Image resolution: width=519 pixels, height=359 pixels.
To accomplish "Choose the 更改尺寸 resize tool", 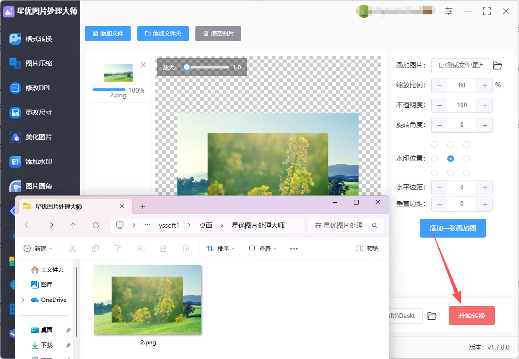I will (38, 112).
